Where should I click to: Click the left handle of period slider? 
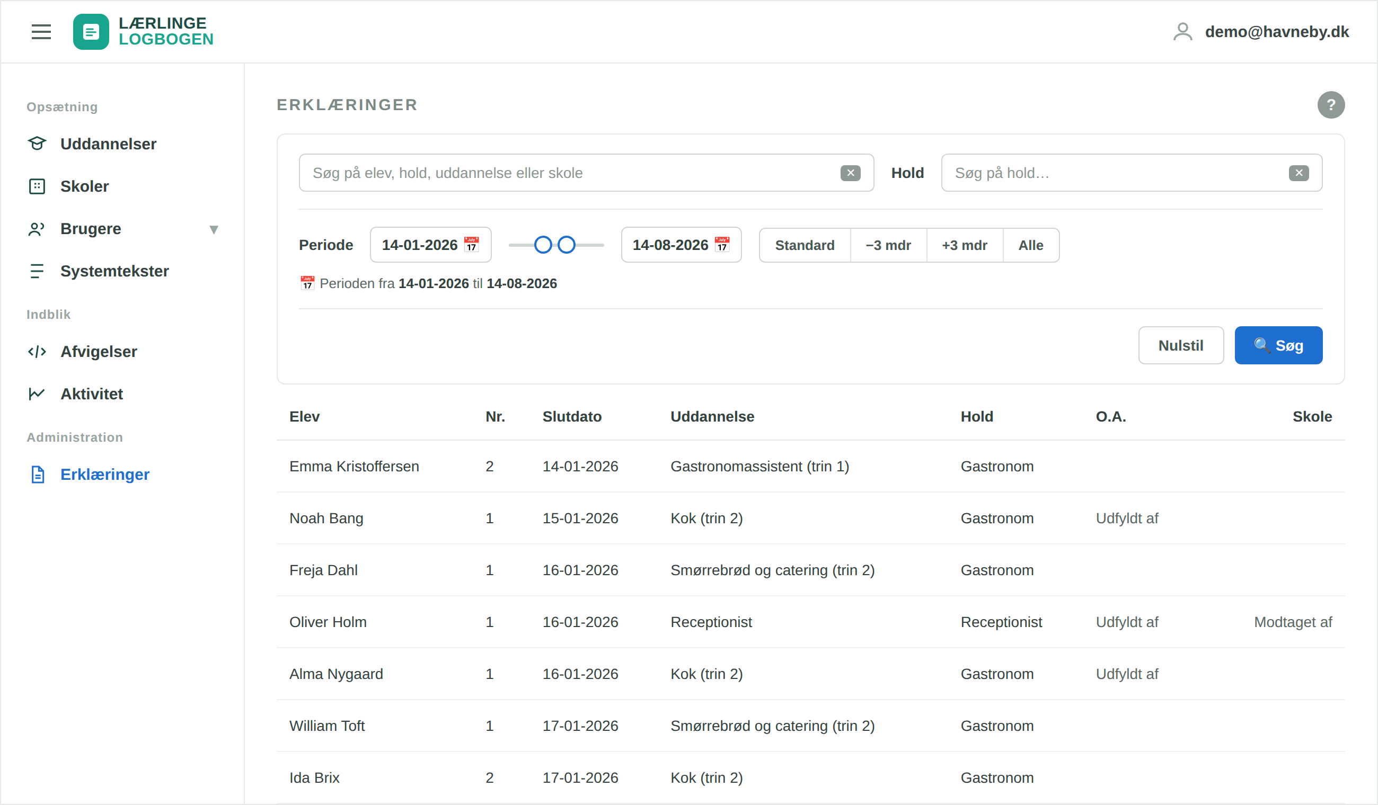click(x=542, y=245)
